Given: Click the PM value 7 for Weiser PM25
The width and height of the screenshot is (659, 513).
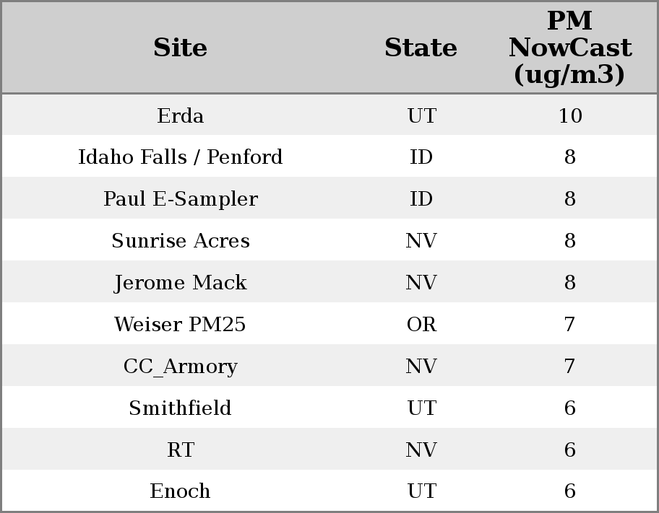Looking at the screenshot, I should tap(569, 325).
